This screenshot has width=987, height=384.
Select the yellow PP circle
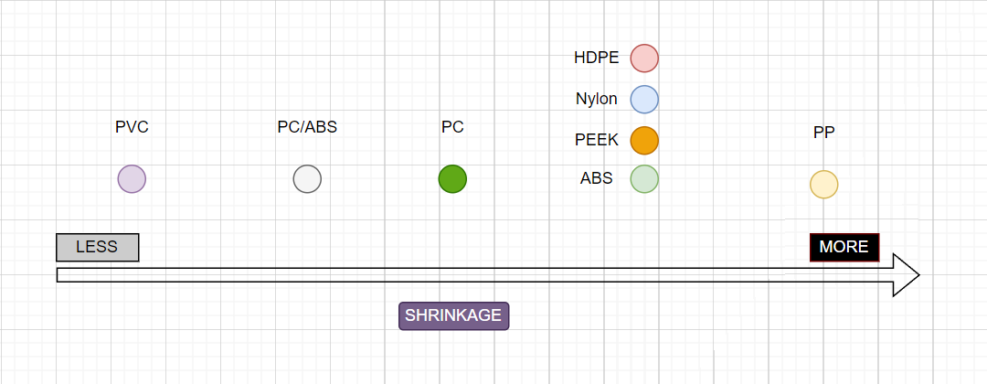coord(824,185)
